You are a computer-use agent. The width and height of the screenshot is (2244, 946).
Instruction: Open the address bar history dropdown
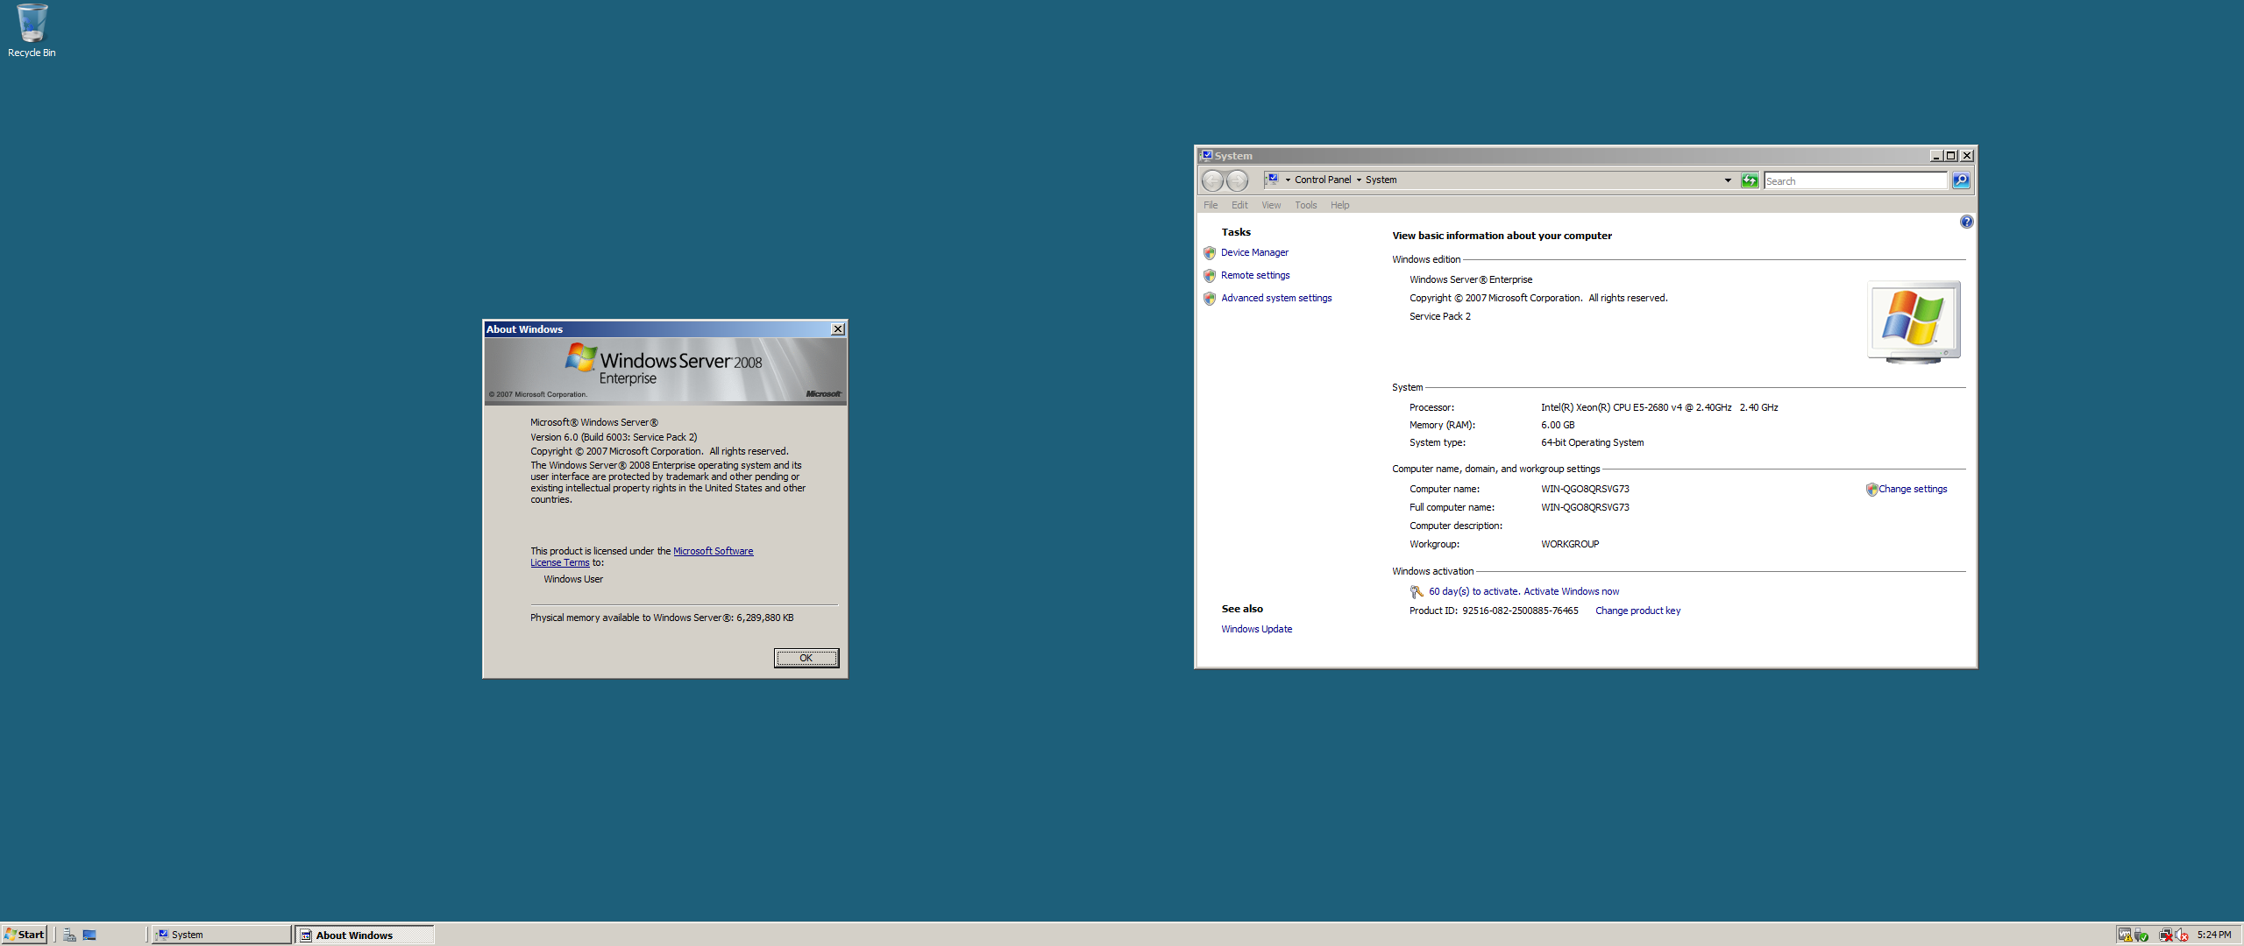point(1728,180)
